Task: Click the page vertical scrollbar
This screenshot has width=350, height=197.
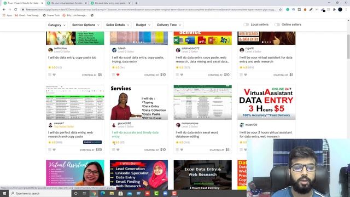Action: pos(348,47)
